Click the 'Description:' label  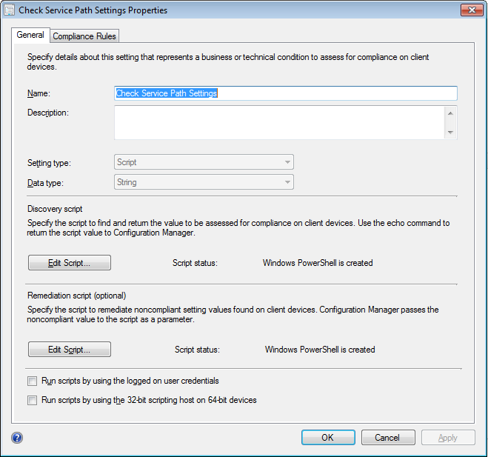coord(48,113)
